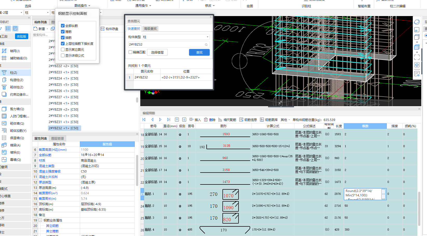Open 构件类型 柱 dropdown
Image resolution: width=427 pixels, height=236 pixels.
point(176,37)
